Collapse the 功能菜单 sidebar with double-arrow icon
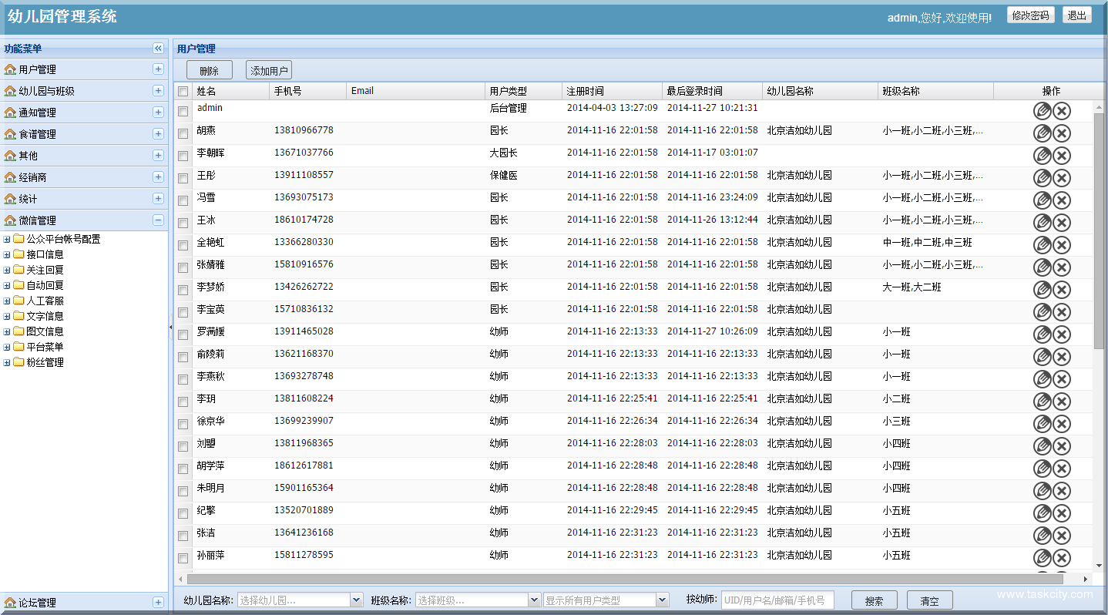 (x=158, y=49)
